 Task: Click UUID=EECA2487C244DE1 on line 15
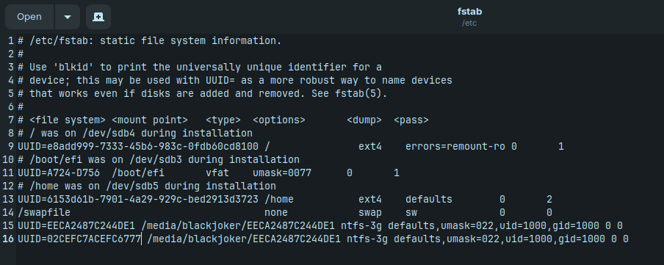(x=76, y=225)
